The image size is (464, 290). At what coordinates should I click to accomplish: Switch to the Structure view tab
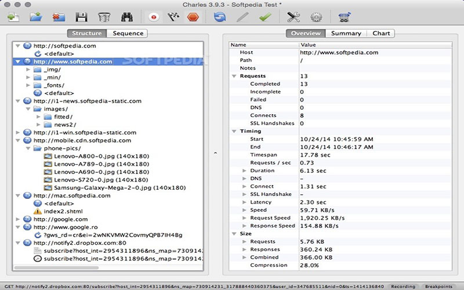[x=87, y=33]
